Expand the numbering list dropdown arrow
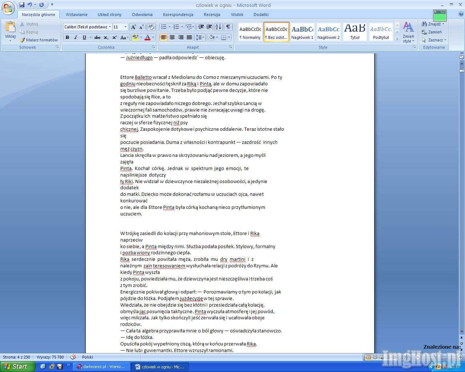Viewport: 465px width, 372px height. point(182,27)
